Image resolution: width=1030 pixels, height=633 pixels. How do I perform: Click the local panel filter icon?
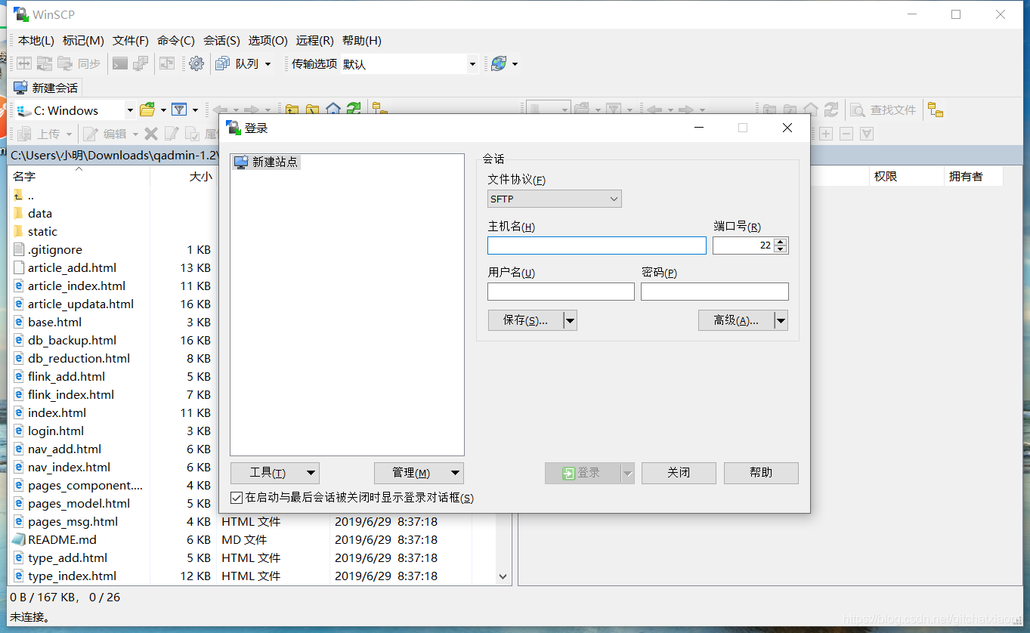179,110
